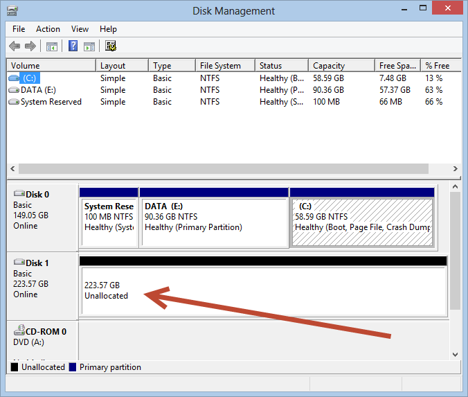Open the View menu
468x397 pixels.
point(80,29)
